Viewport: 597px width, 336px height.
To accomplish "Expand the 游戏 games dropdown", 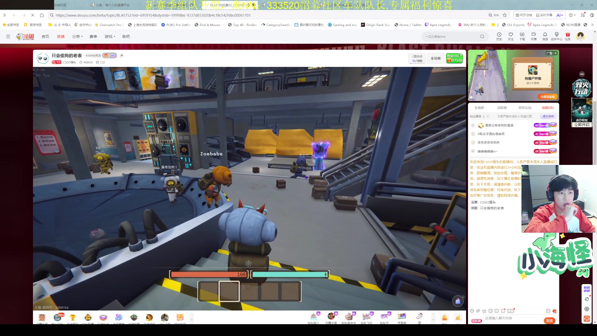I will click(110, 36).
